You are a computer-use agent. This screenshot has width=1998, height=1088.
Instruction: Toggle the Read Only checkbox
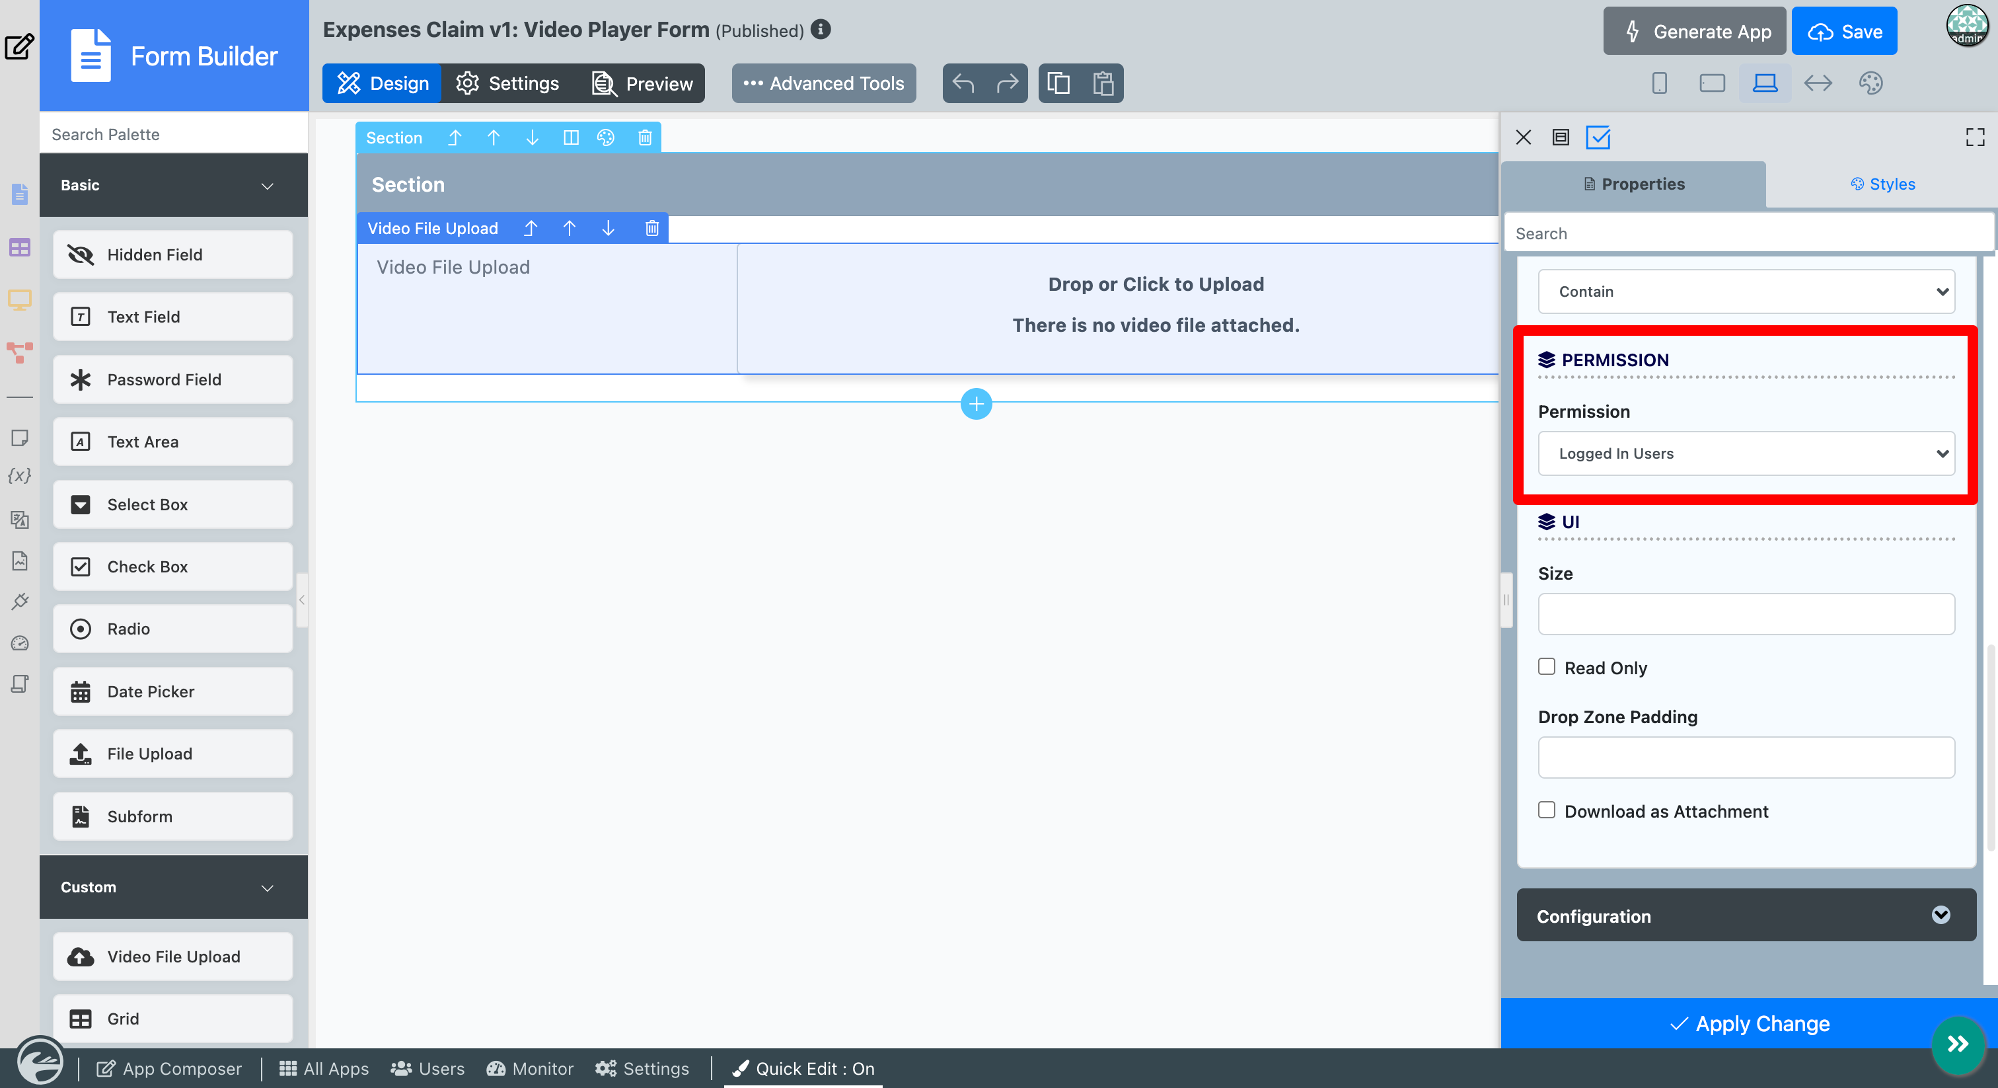click(x=1547, y=666)
